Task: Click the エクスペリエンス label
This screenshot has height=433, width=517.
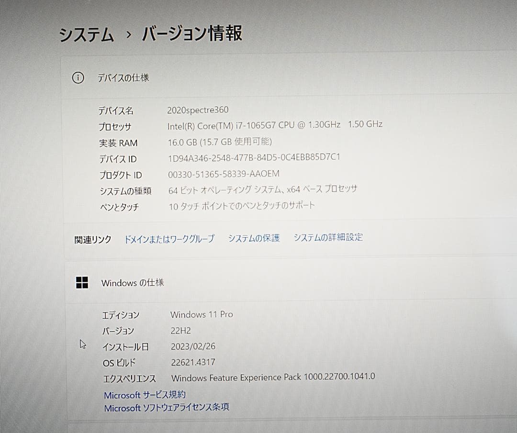Action: click(x=130, y=378)
